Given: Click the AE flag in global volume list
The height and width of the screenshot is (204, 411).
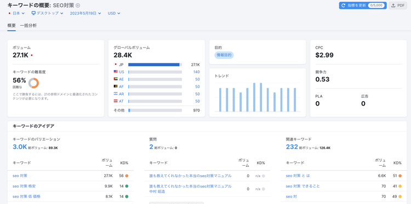Looking at the screenshot, I should coord(116,79).
